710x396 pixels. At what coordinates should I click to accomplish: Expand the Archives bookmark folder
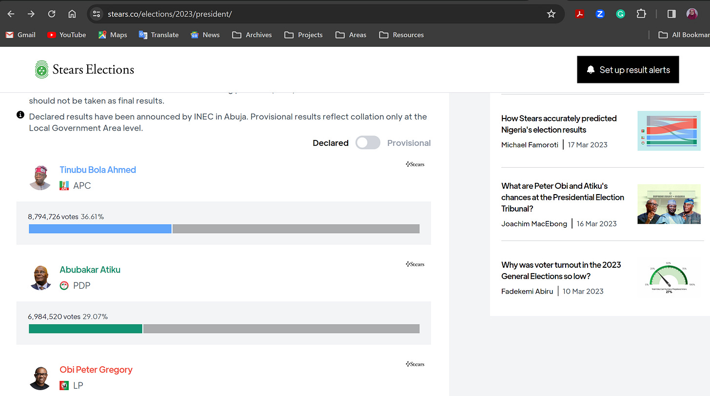(x=252, y=35)
